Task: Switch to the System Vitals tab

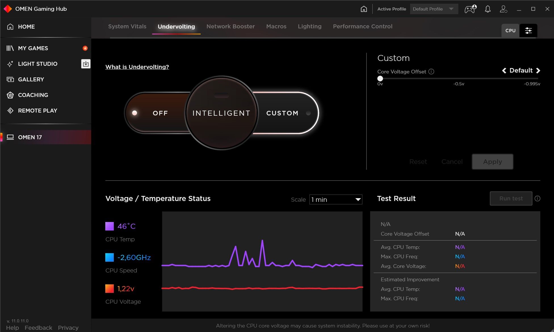Action: point(127,26)
